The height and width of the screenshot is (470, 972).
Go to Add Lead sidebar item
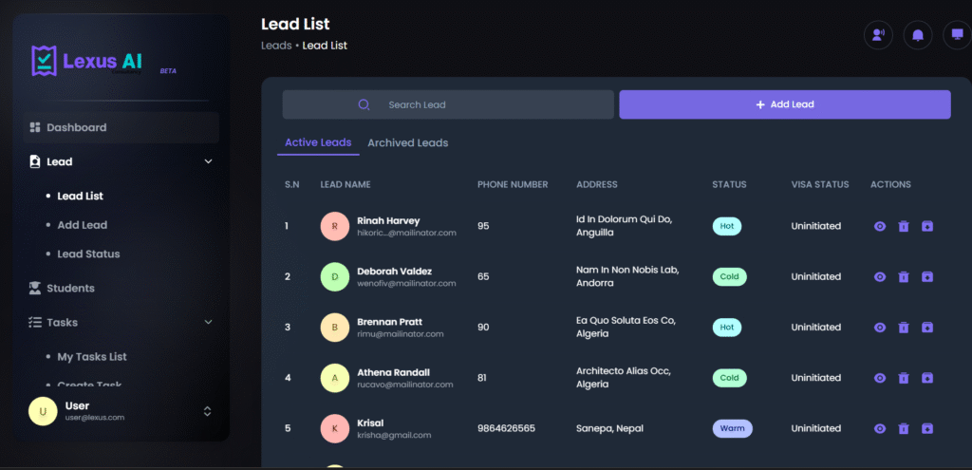pyautogui.click(x=83, y=225)
